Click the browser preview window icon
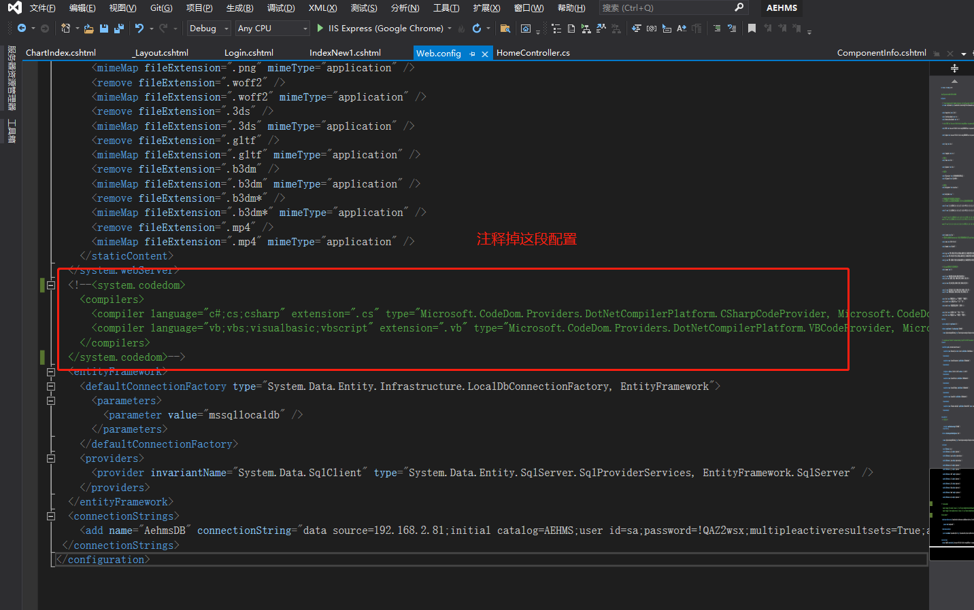974x610 pixels. [526, 29]
